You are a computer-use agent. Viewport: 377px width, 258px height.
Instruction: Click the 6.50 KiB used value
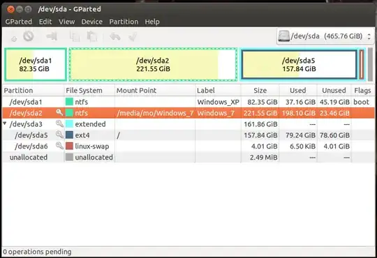[303, 146]
